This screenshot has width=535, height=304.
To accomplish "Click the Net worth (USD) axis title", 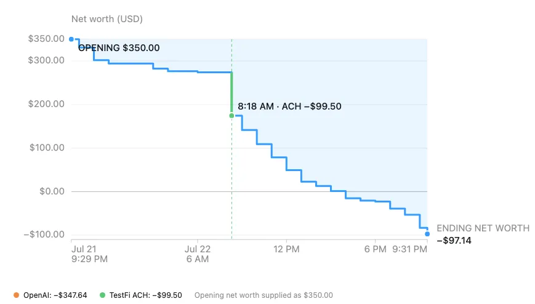I will 107,19.
